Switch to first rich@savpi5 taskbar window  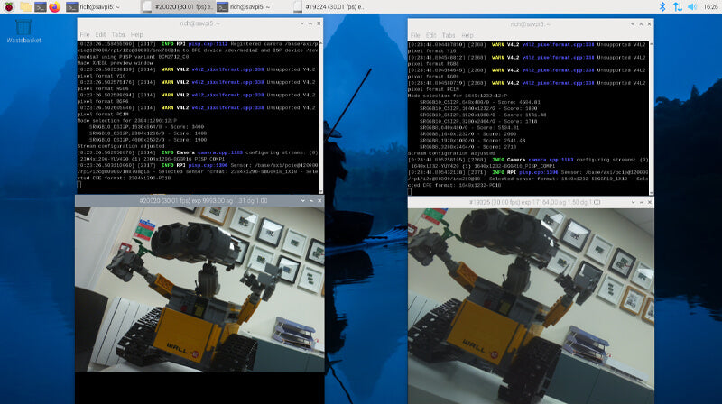[x=100, y=6]
